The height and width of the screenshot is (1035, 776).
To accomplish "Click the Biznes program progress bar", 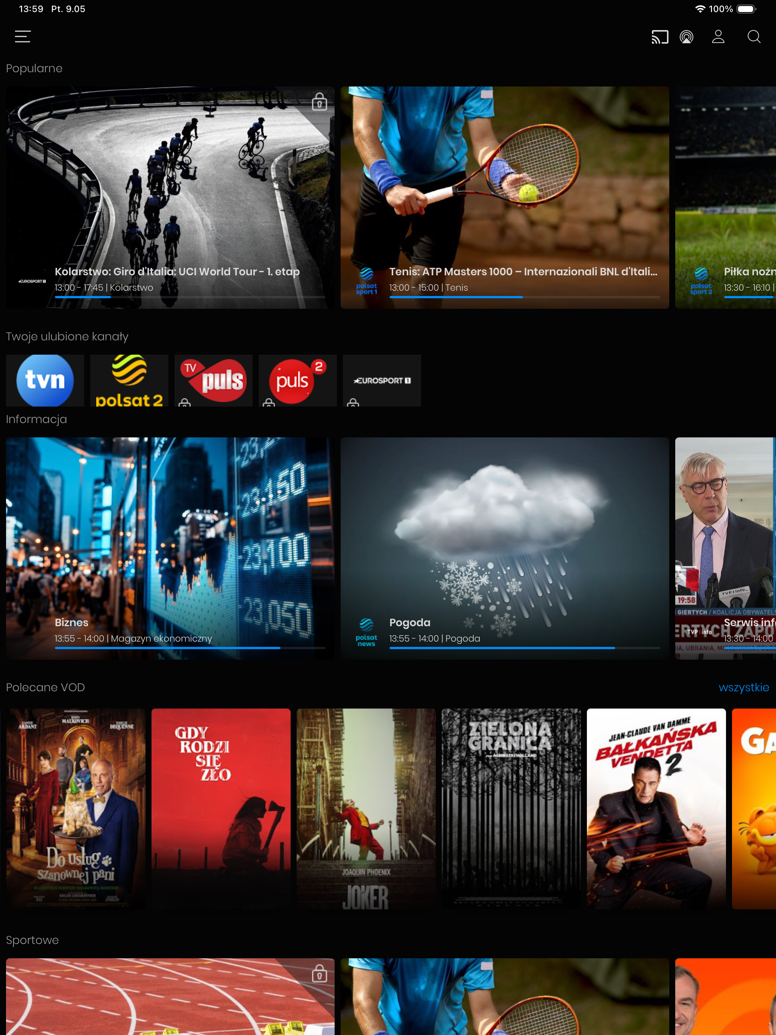I will [190, 648].
